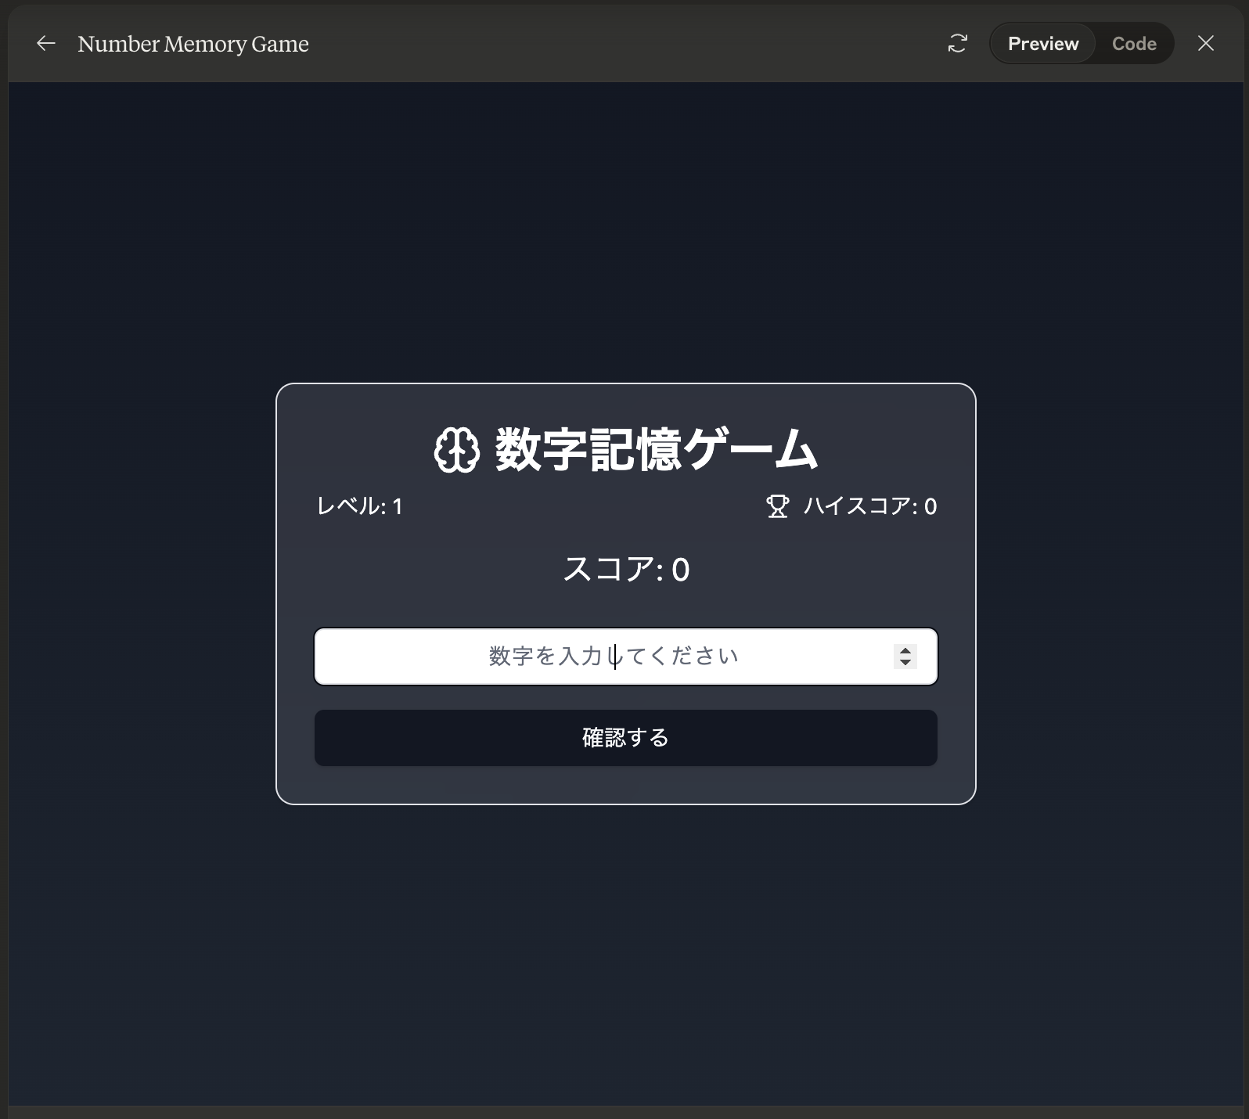The width and height of the screenshot is (1249, 1119).
Task: Click the レベル: 1 label
Action: click(359, 506)
